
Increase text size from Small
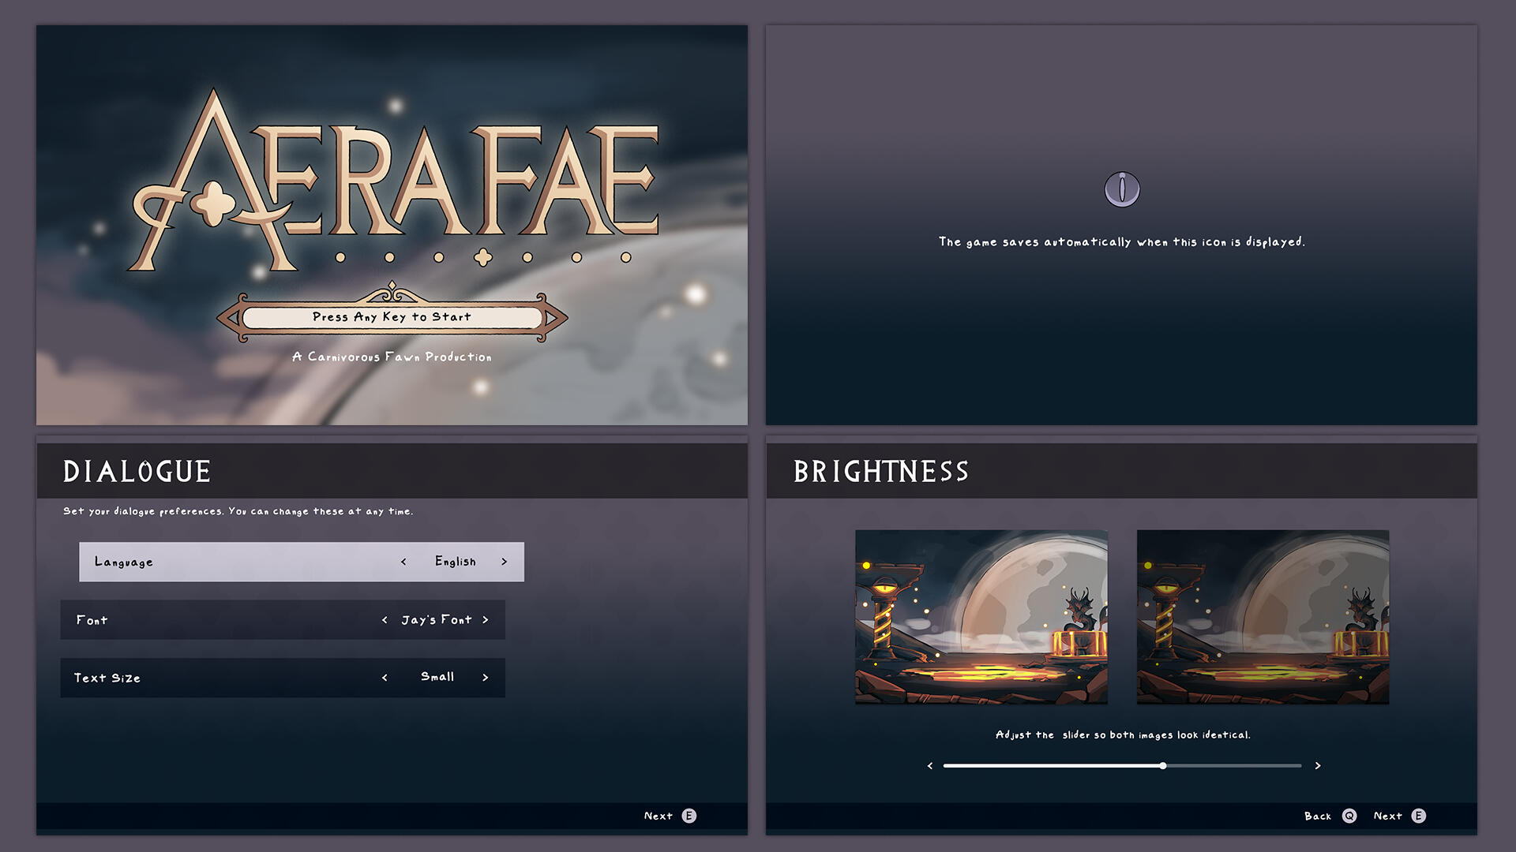[485, 678]
